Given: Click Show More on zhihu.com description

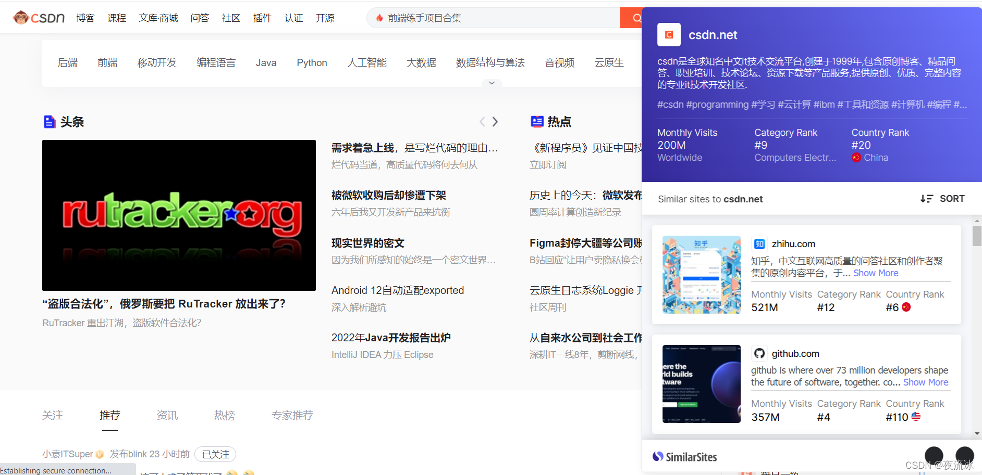Looking at the screenshot, I should [876, 273].
